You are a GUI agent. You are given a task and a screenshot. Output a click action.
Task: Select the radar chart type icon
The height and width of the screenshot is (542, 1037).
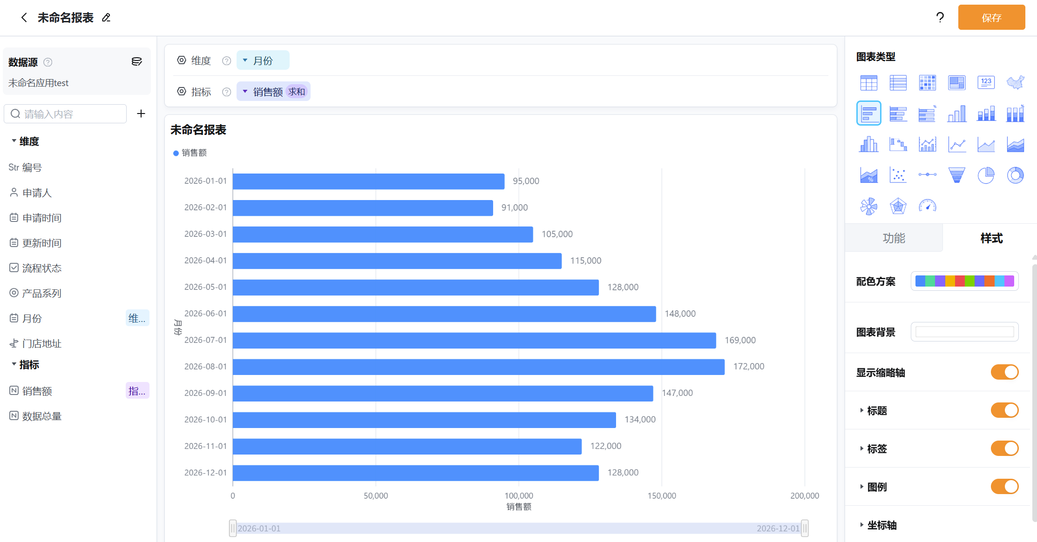click(x=898, y=206)
